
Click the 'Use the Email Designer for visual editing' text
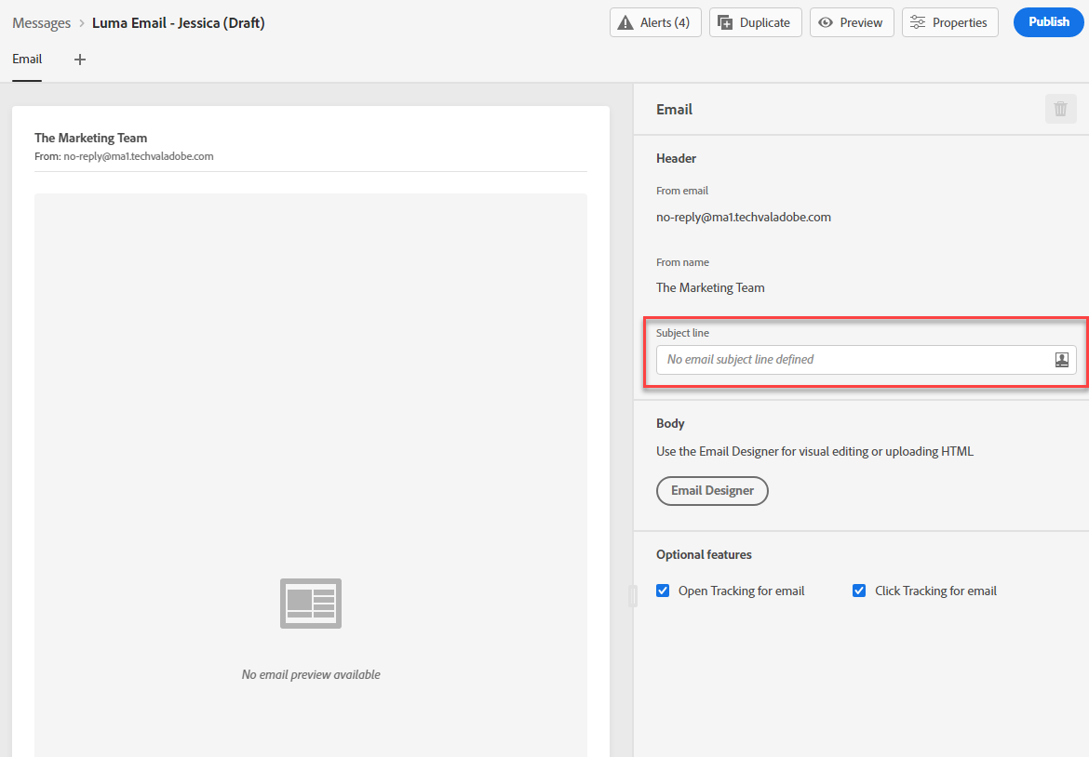[x=815, y=452]
